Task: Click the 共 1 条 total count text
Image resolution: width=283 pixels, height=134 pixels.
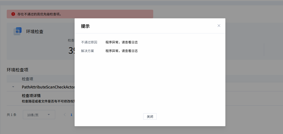Action: tap(12, 115)
